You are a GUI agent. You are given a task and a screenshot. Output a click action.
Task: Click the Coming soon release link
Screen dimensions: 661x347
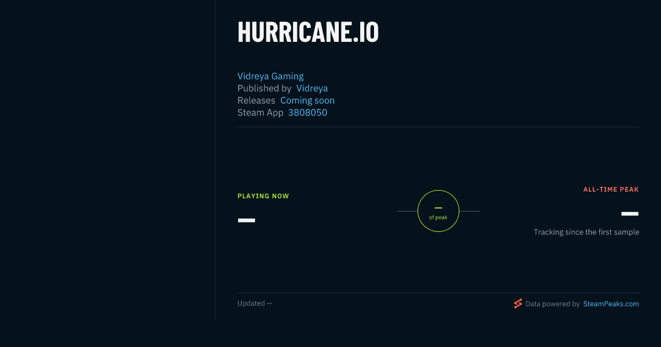click(307, 100)
